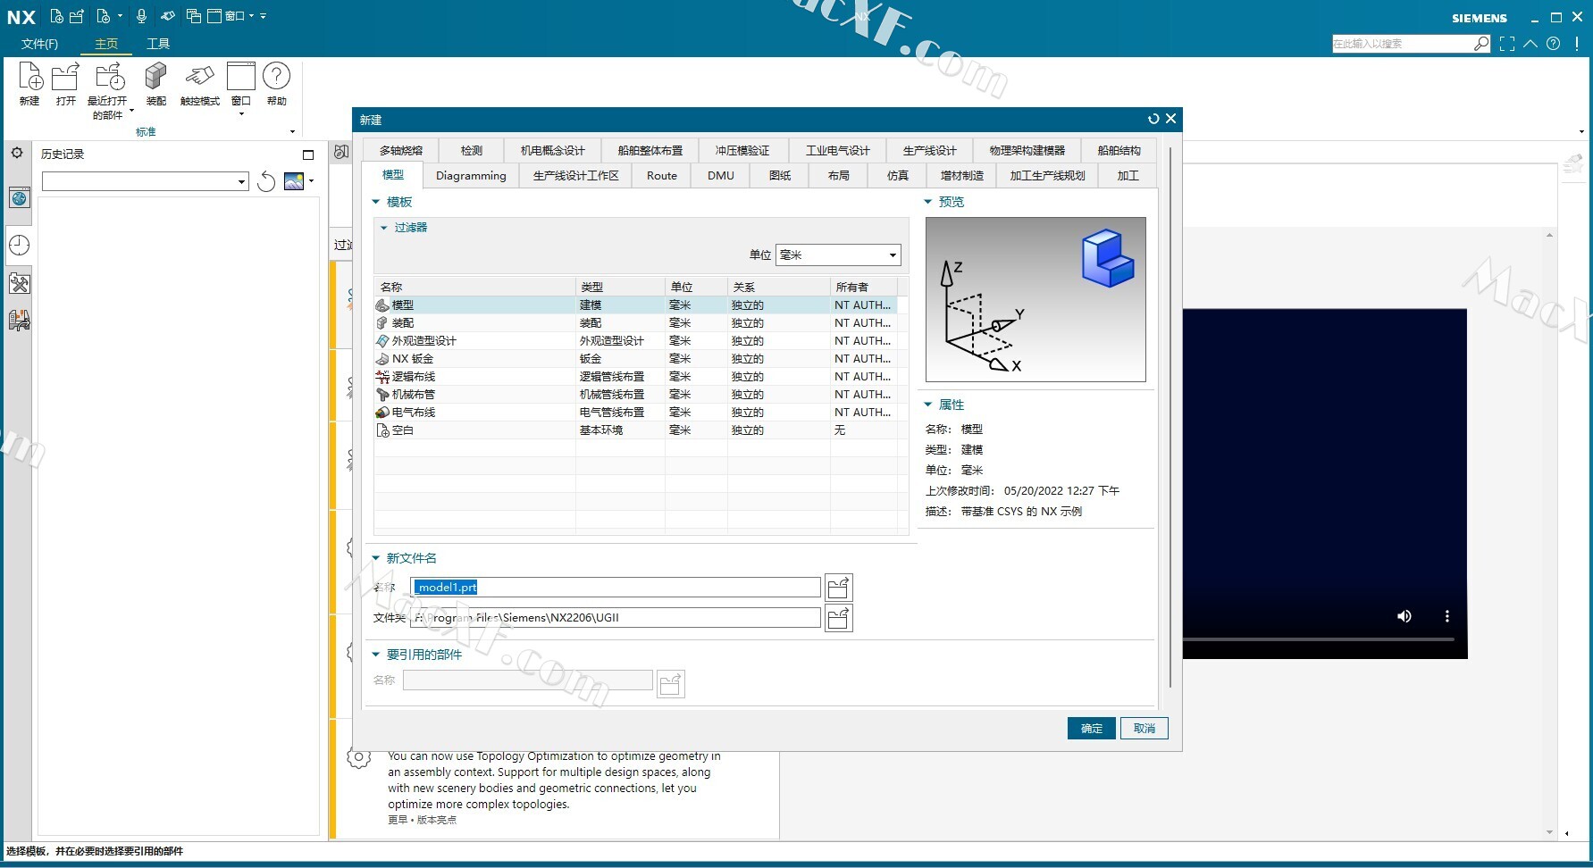The image size is (1593, 868).
Task: Click the search magnifier icon
Action: click(1482, 43)
